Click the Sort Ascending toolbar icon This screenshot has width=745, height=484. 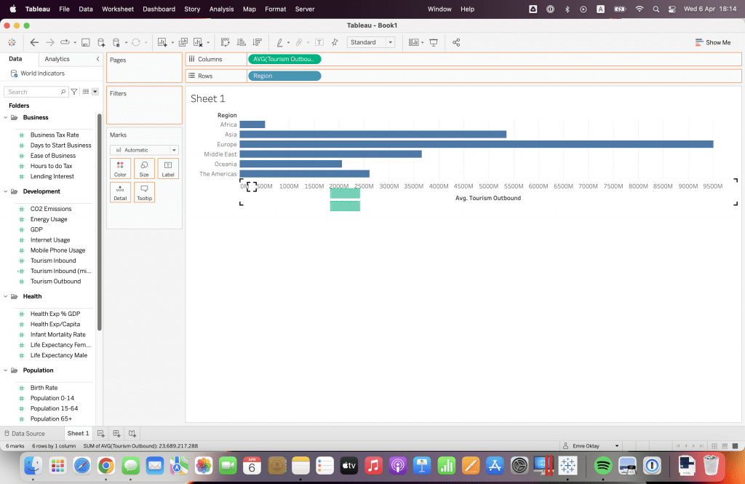point(240,42)
